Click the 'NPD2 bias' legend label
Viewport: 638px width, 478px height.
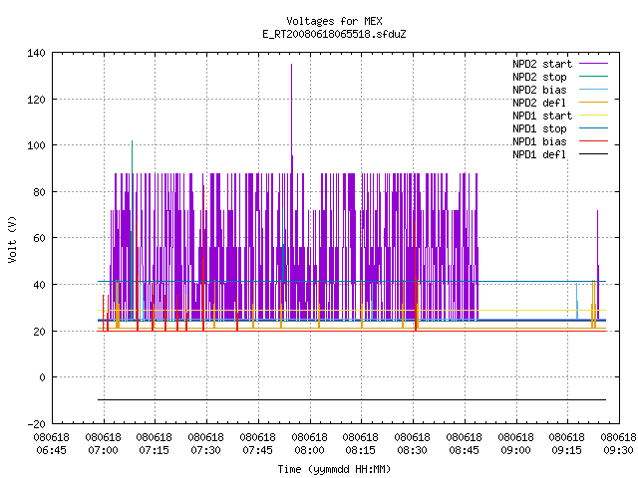click(x=539, y=90)
